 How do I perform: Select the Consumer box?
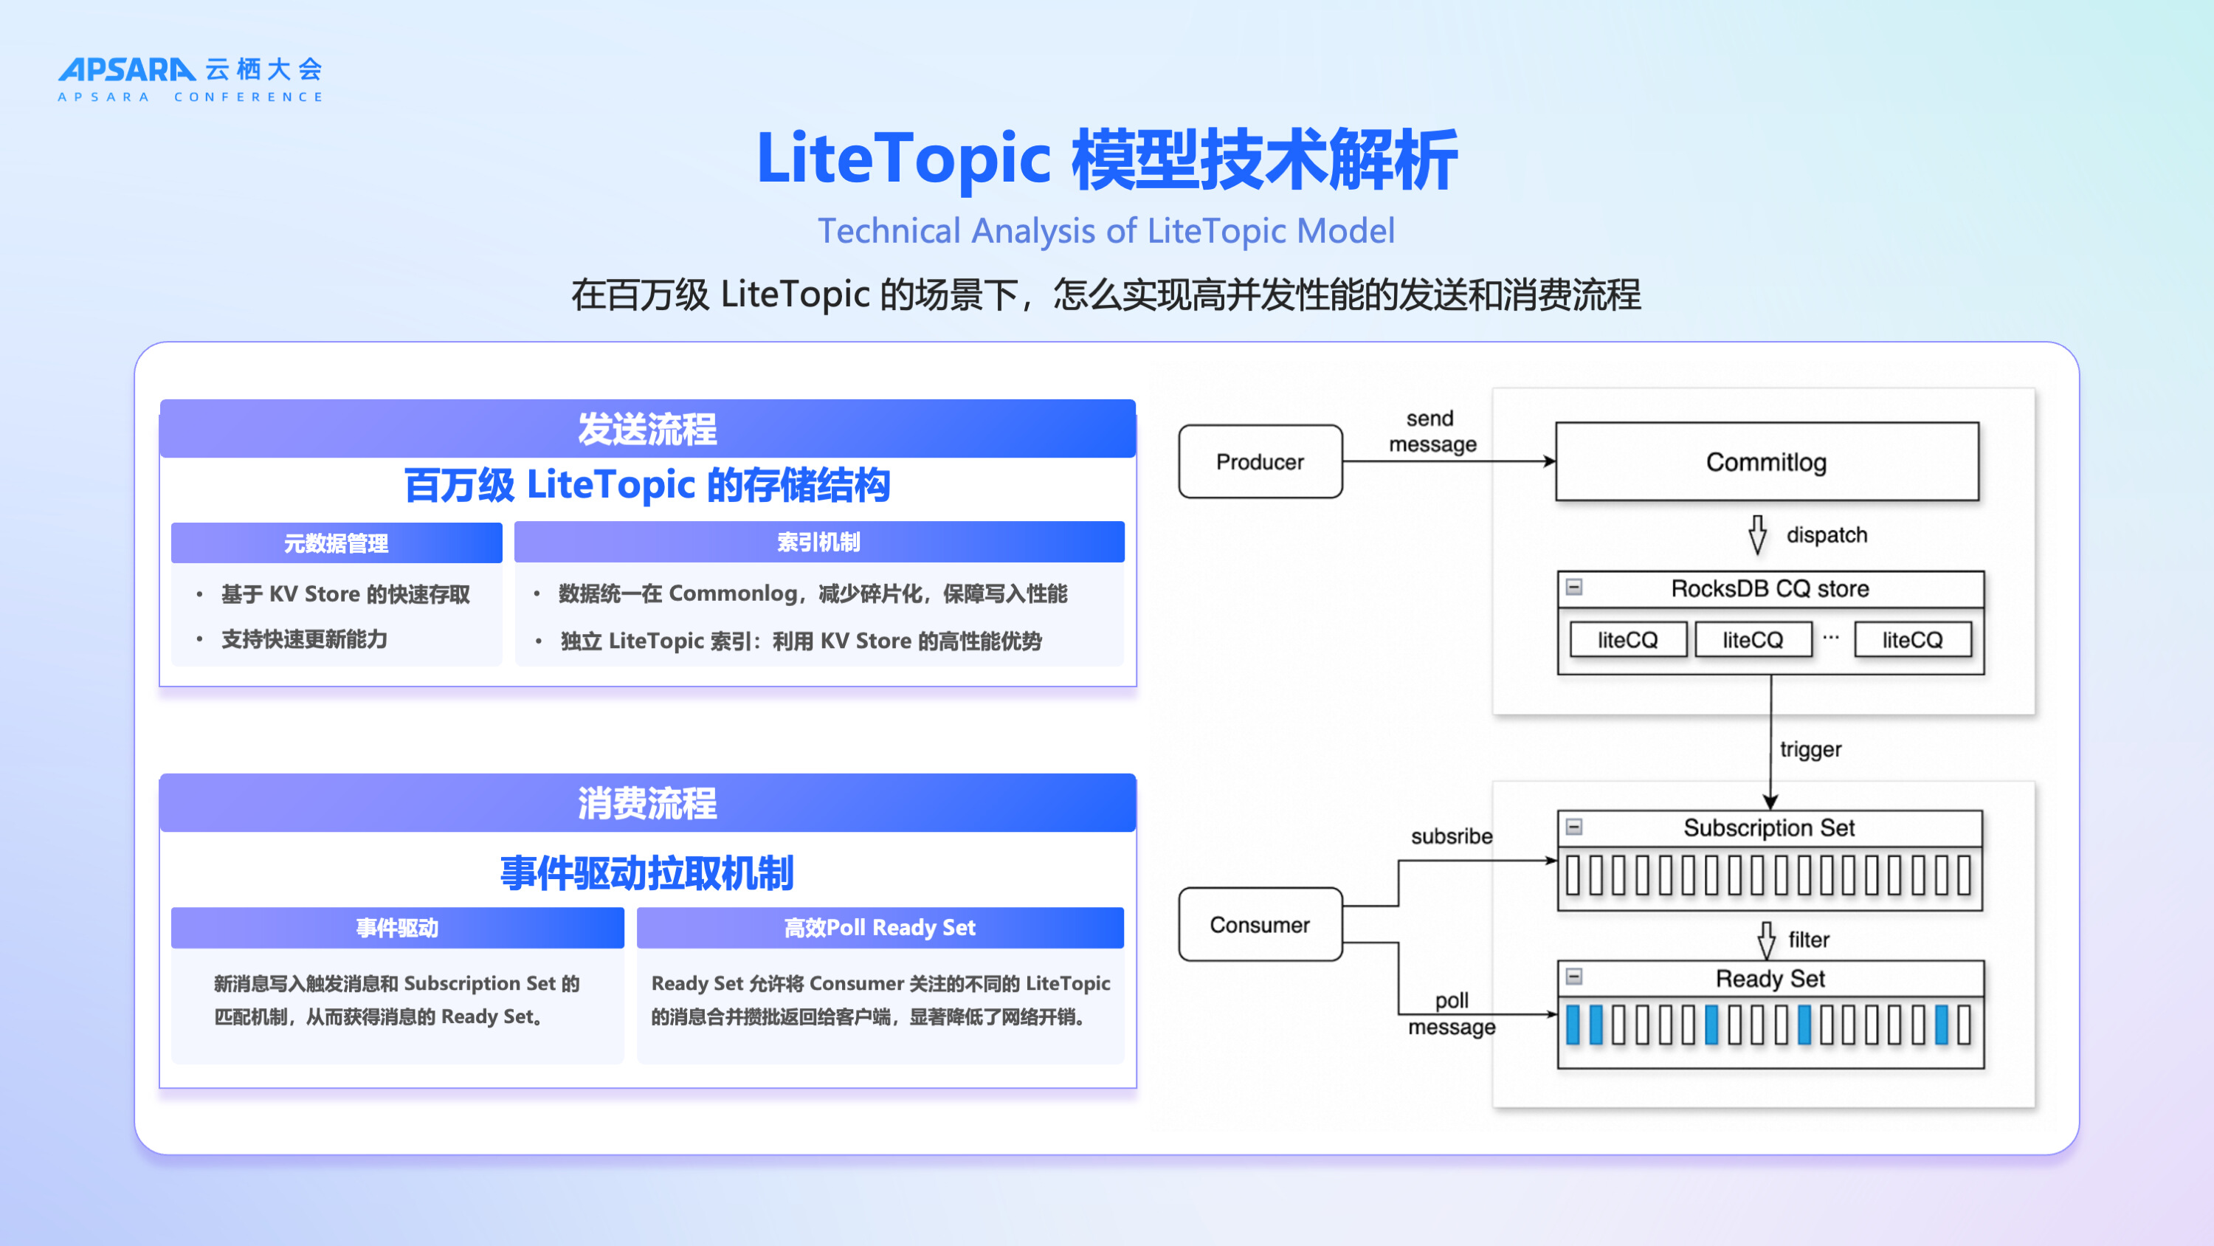point(1260,924)
